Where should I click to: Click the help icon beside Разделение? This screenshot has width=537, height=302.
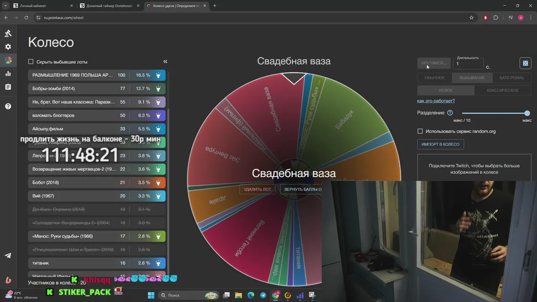point(450,113)
